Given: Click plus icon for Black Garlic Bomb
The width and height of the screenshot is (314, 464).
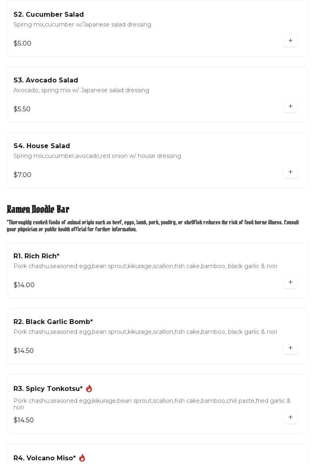Looking at the screenshot, I should pos(290,348).
